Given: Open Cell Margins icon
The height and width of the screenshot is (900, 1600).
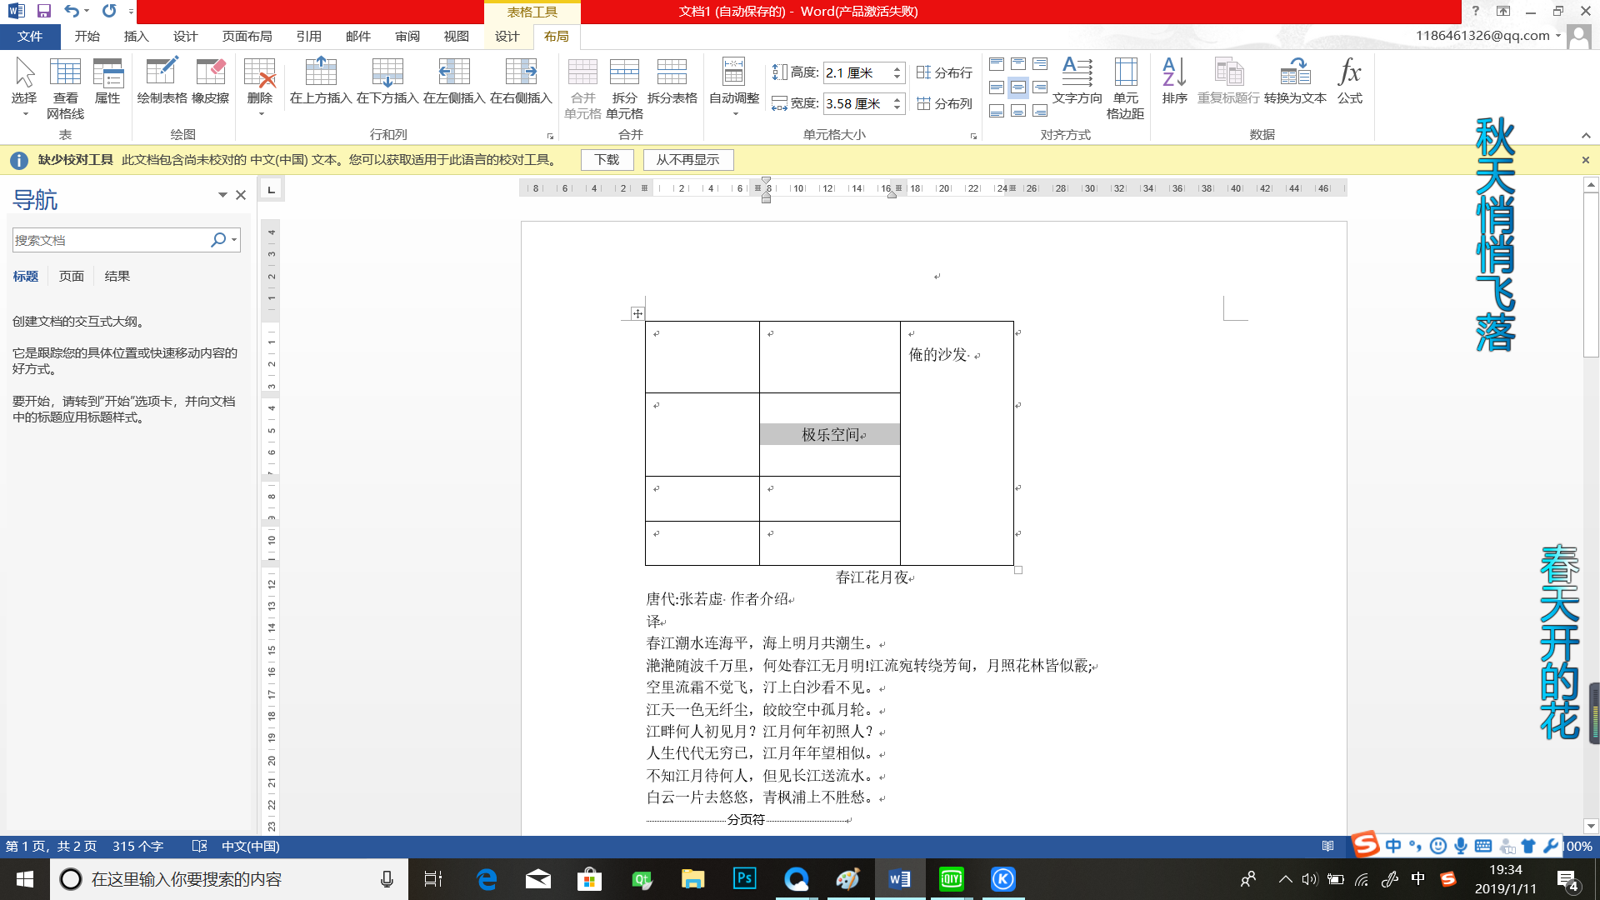Looking at the screenshot, I should [x=1125, y=87].
